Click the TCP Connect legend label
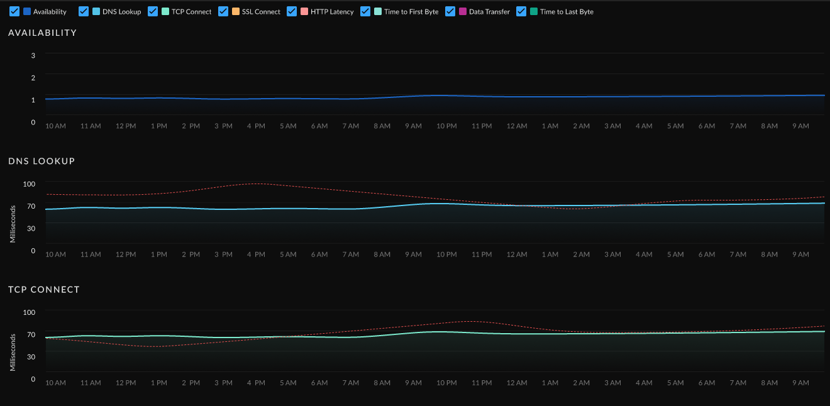 click(192, 12)
